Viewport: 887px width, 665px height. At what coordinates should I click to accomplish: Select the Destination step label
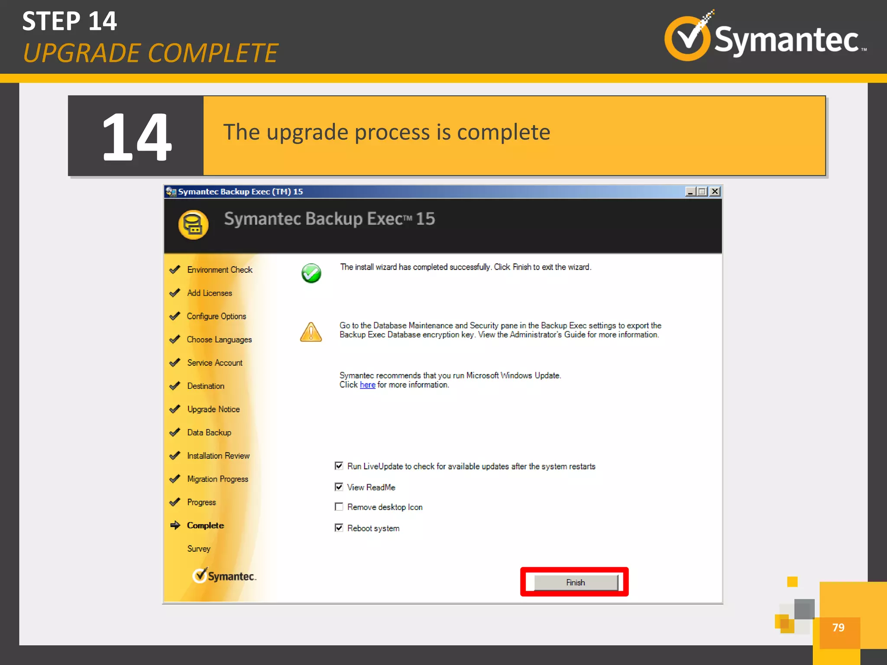pos(206,386)
